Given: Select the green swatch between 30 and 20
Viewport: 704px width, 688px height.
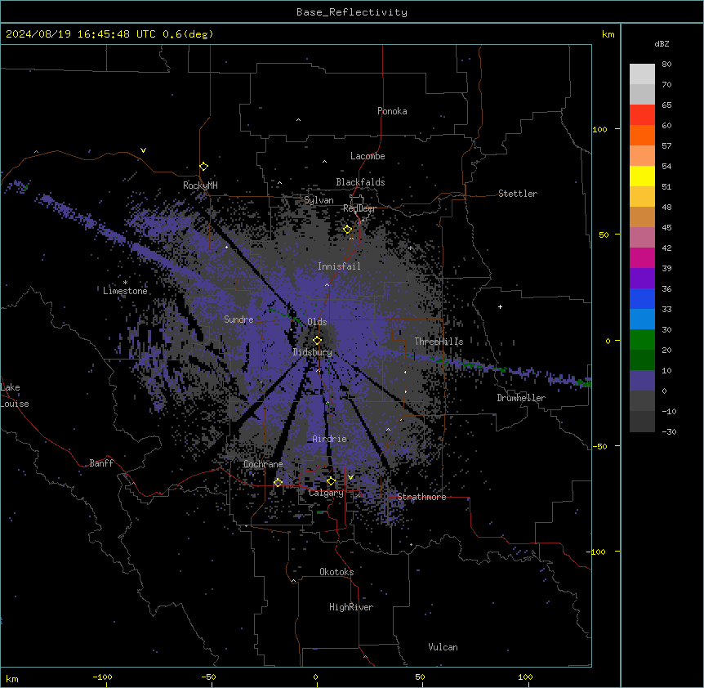Looking at the screenshot, I should [x=642, y=340].
